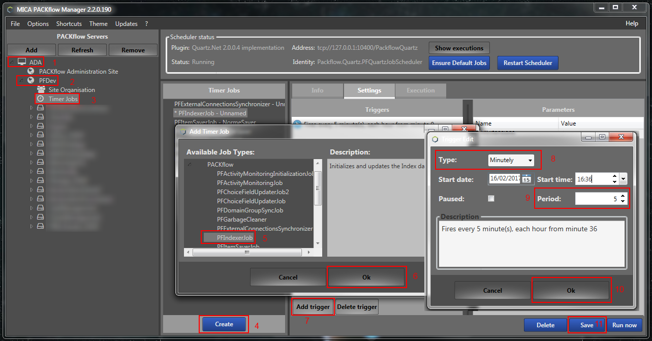652x341 pixels.
Task: Click the computer icon beside ADA
Action: coord(22,62)
